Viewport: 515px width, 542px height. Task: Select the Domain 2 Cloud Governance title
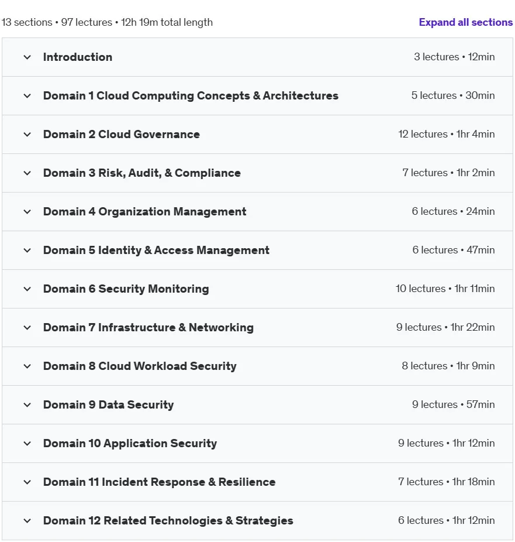point(122,134)
